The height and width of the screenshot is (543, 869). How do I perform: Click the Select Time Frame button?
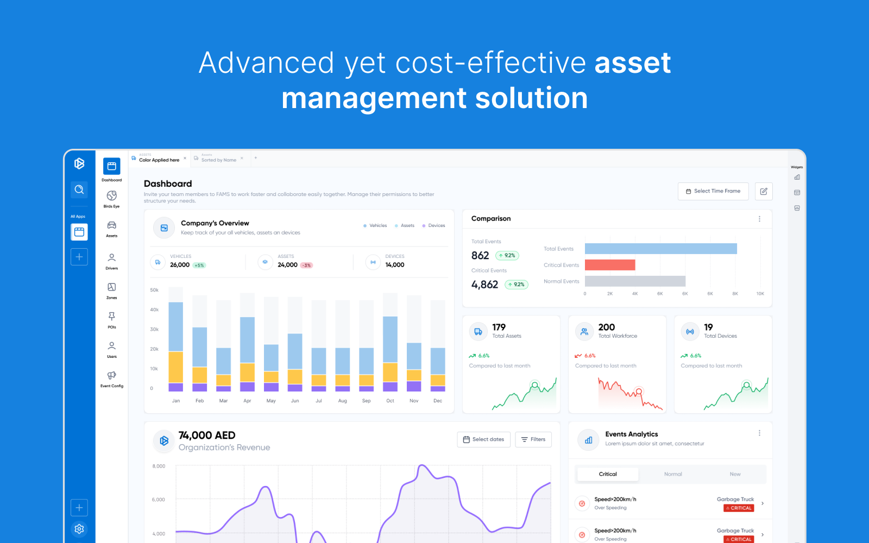(713, 191)
